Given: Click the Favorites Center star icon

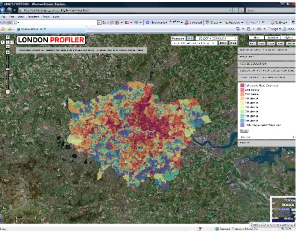Looking at the screenshot, I should point(3,29).
